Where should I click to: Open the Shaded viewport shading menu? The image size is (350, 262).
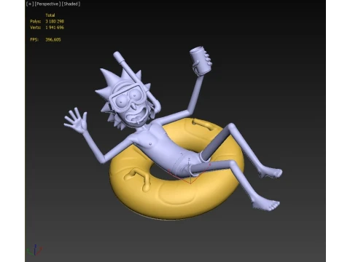(71, 4)
